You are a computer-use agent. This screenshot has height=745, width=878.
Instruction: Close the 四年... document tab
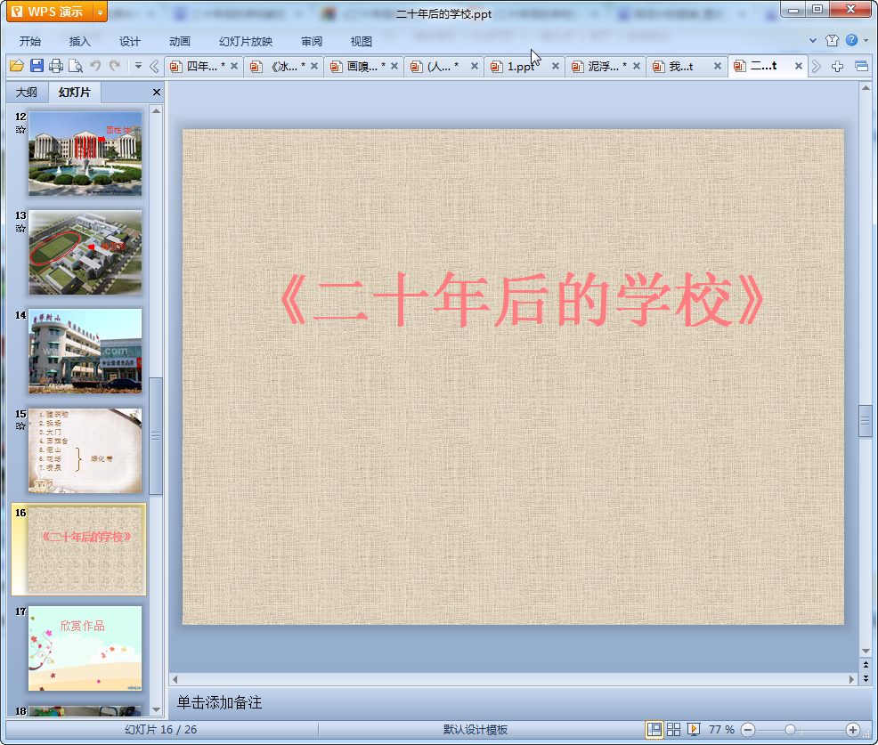pos(234,66)
